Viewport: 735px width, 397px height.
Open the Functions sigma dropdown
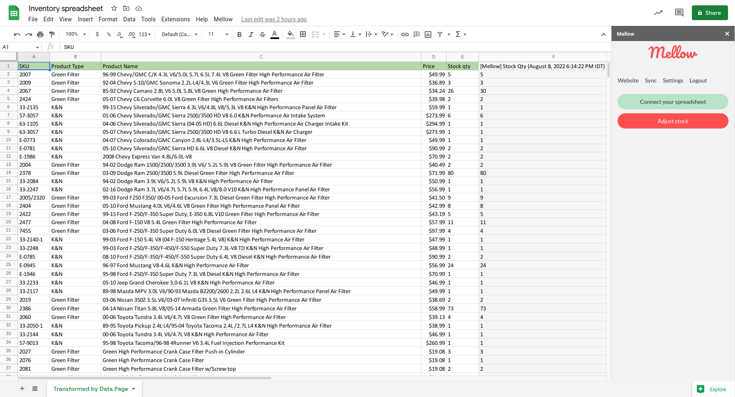click(461, 34)
